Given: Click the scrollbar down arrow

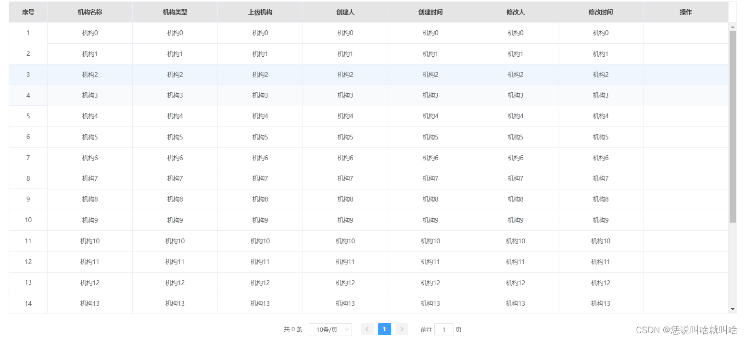Looking at the screenshot, I should pyautogui.click(x=733, y=308).
